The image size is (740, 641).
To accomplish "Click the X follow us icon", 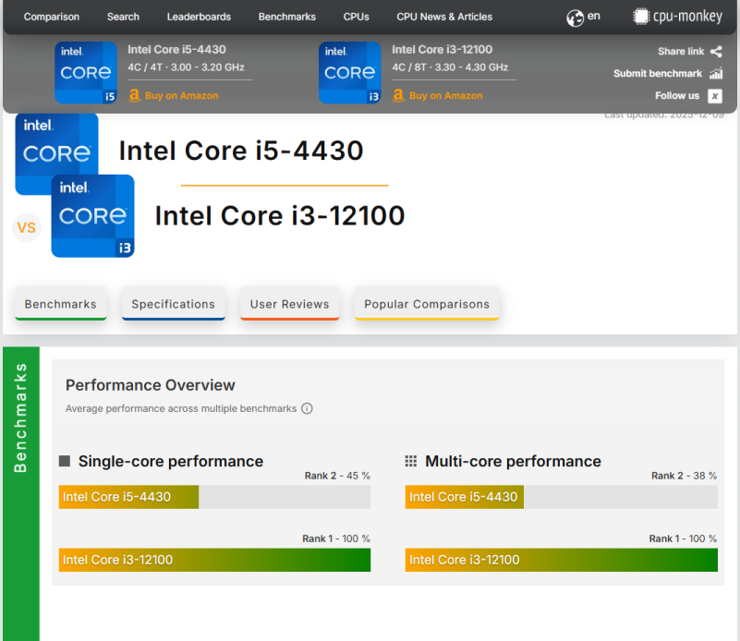I will click(x=715, y=96).
